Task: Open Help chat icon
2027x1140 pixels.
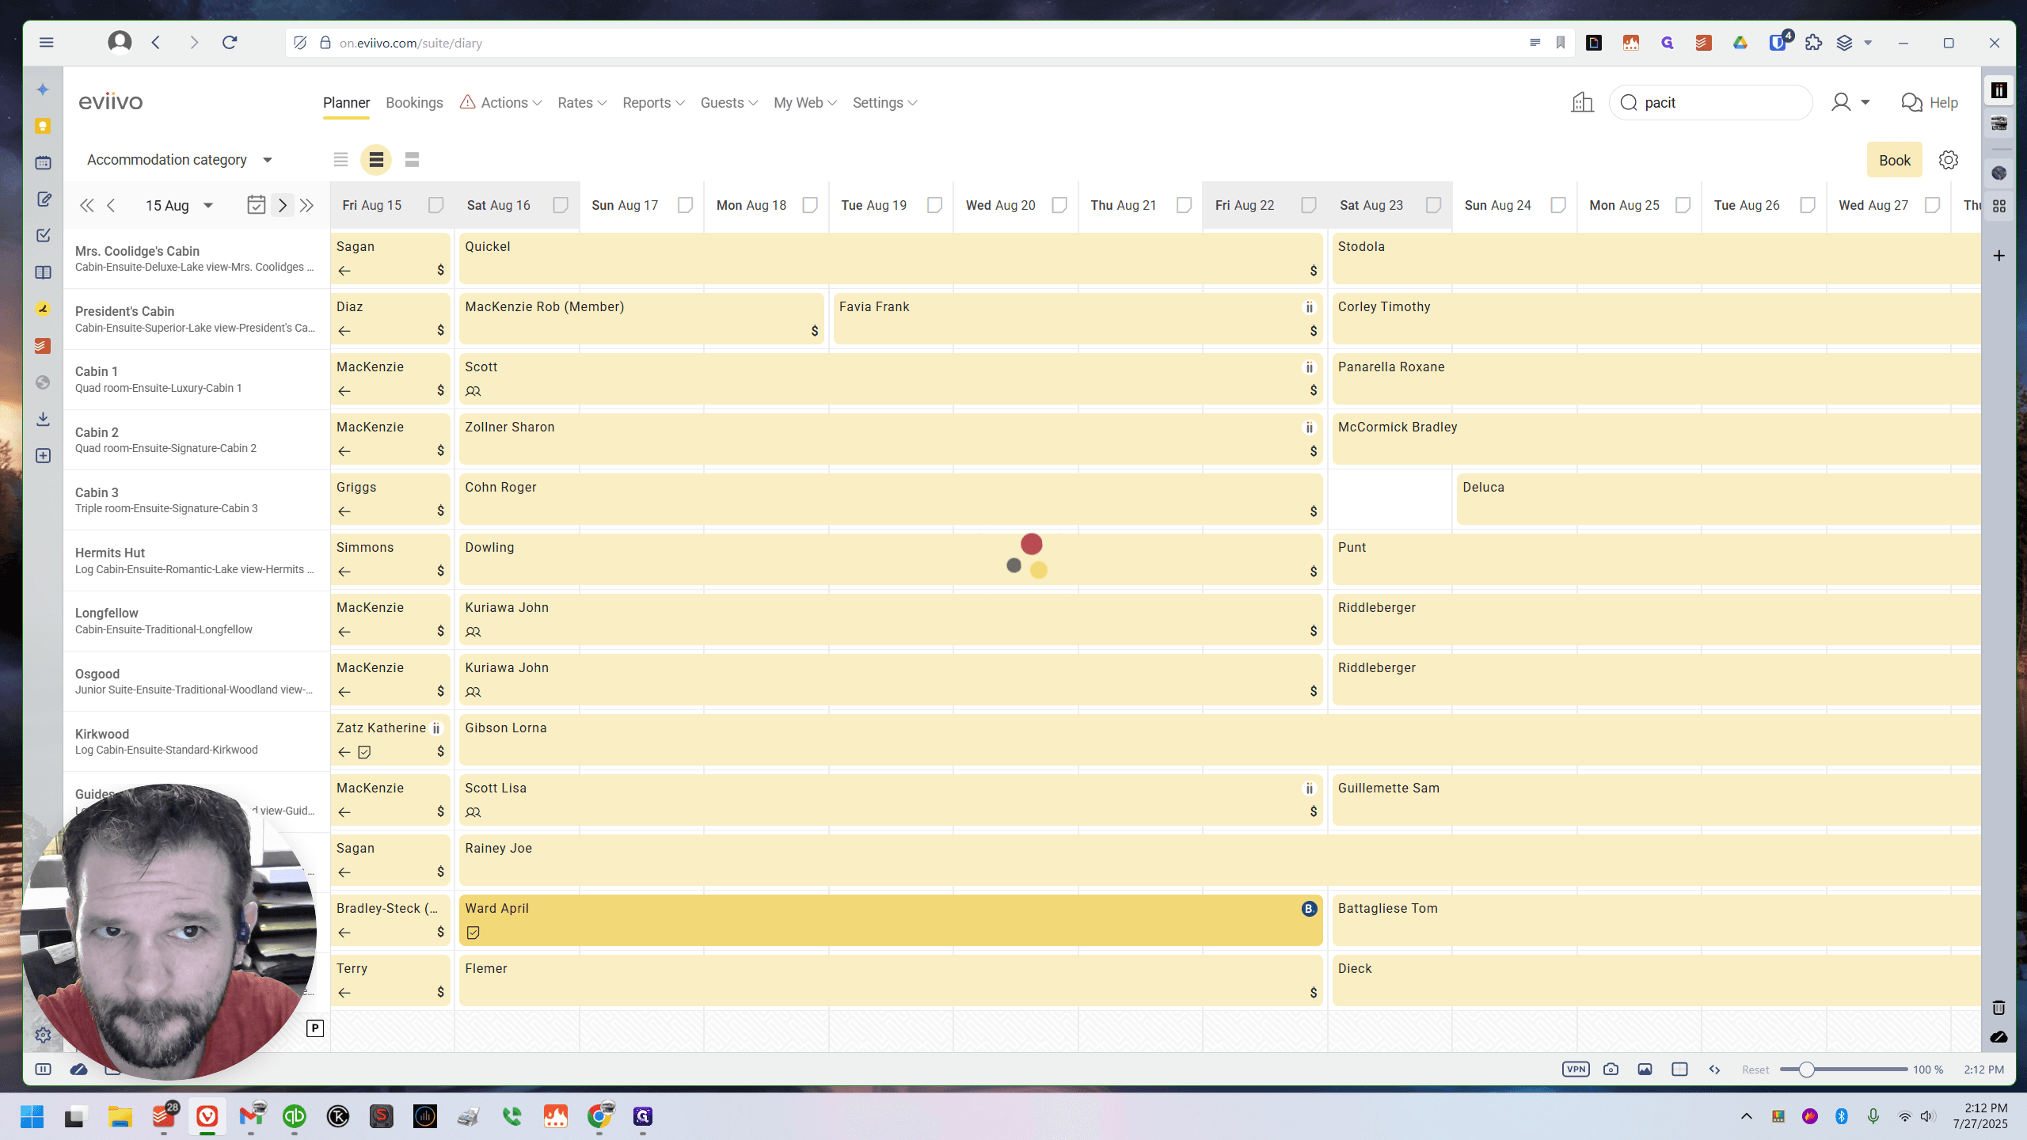Action: (1911, 103)
